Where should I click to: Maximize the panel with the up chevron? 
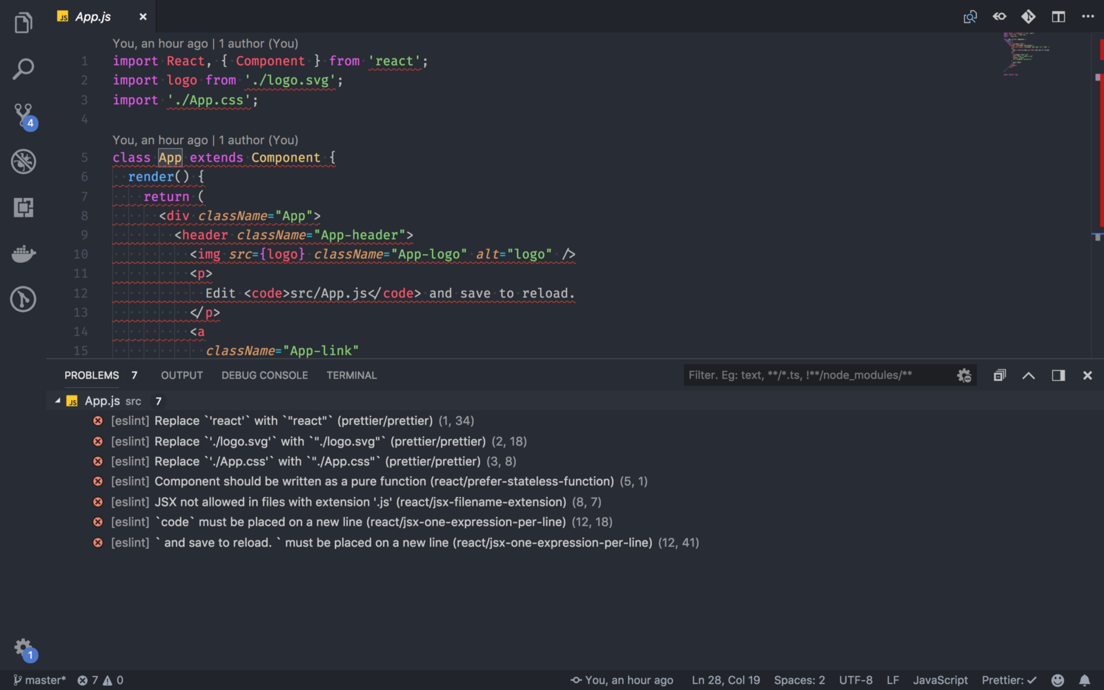(x=1029, y=375)
